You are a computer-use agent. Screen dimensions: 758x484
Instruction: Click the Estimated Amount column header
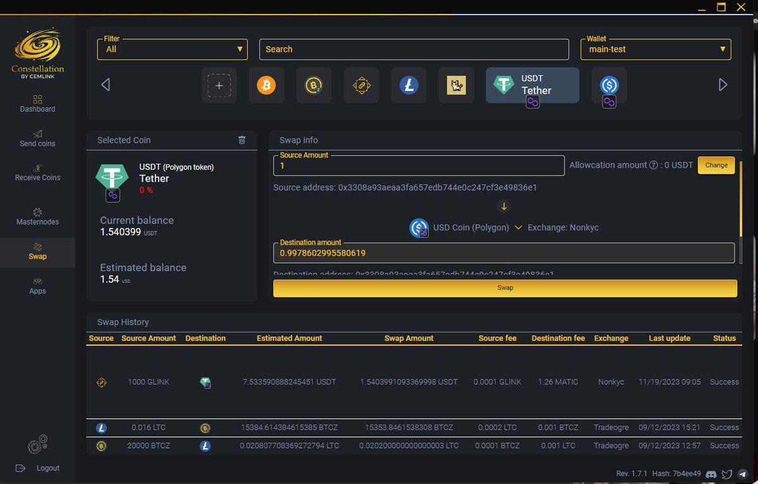(289, 338)
